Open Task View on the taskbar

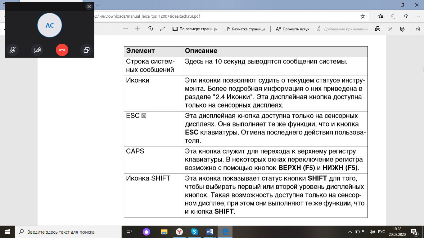[129, 232]
